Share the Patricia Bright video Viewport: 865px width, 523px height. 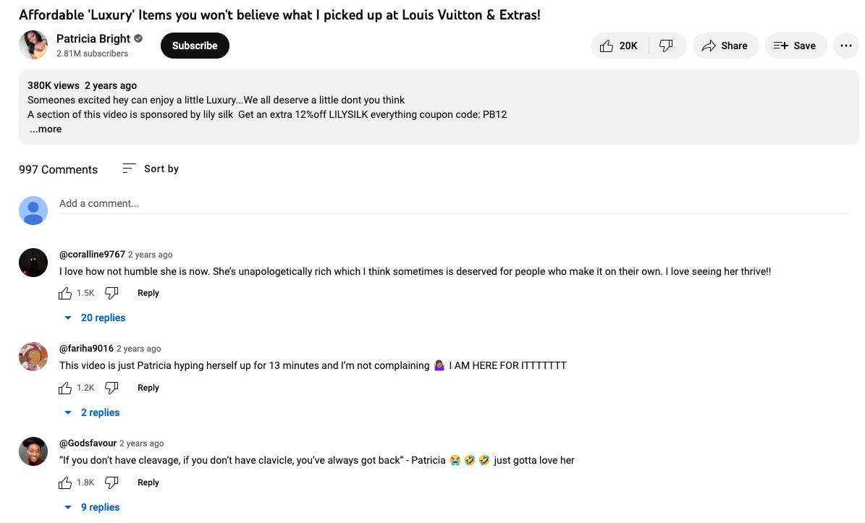click(x=725, y=46)
